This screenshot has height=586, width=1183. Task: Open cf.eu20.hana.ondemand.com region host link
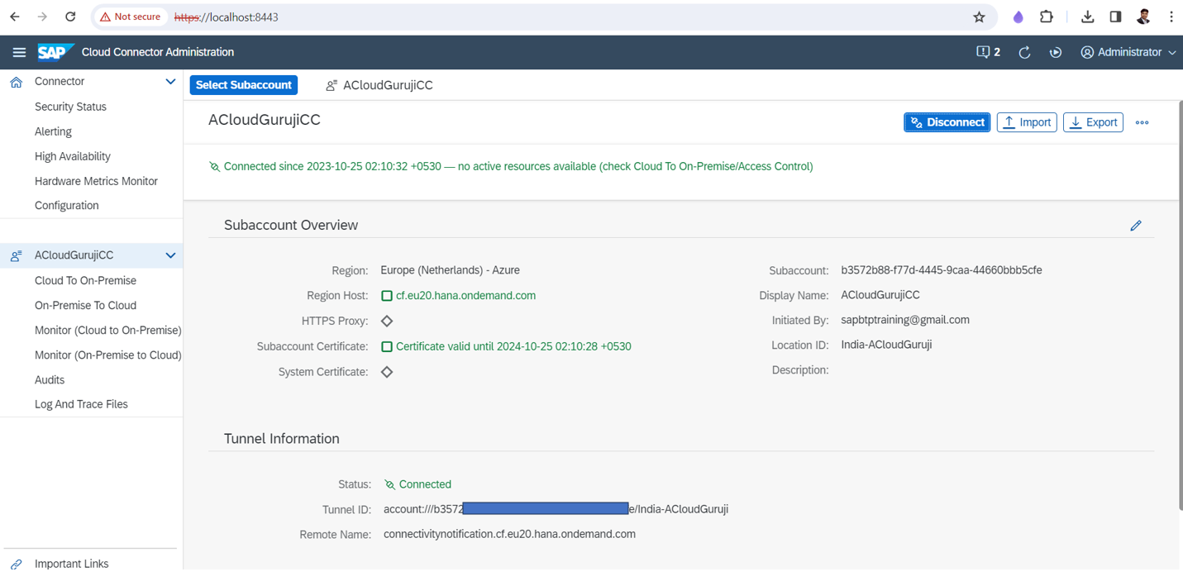click(x=465, y=295)
